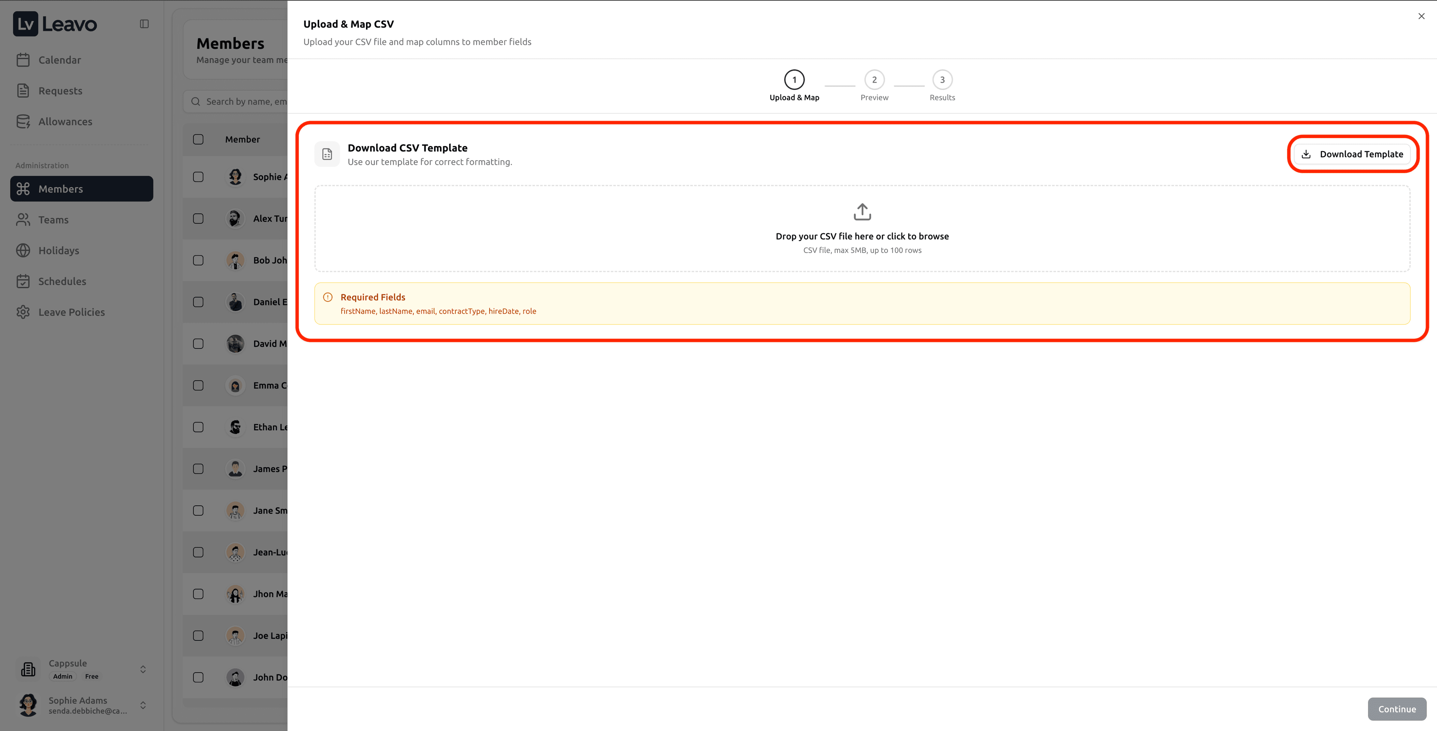
Task: Click the upload arrow icon in the drop zone
Action: pos(862,212)
